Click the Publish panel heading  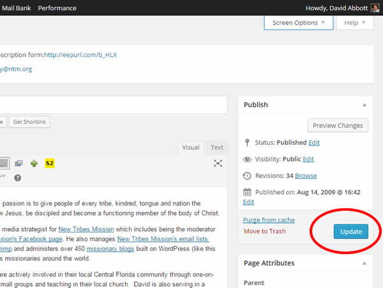256,105
